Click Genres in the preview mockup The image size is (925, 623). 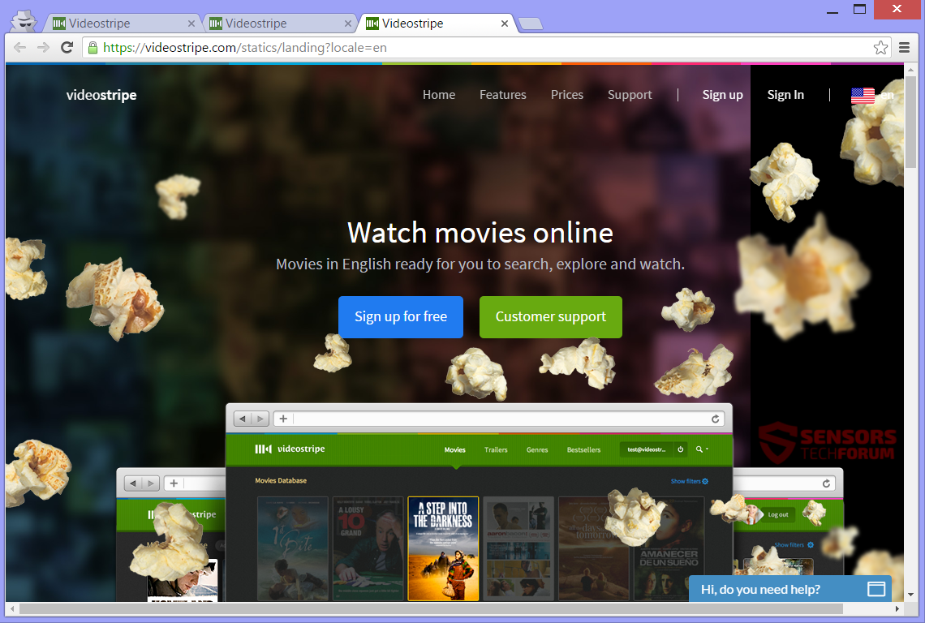537,449
